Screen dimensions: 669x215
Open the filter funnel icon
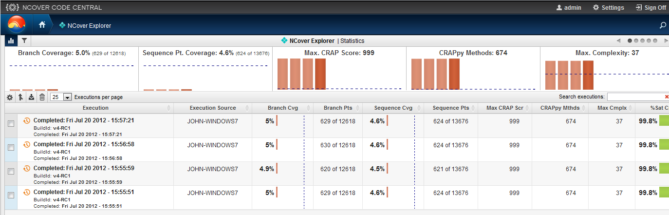pos(23,41)
